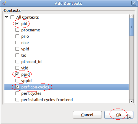Close the Add Contexts dialog
The height and width of the screenshot is (124, 138).
point(134,3)
